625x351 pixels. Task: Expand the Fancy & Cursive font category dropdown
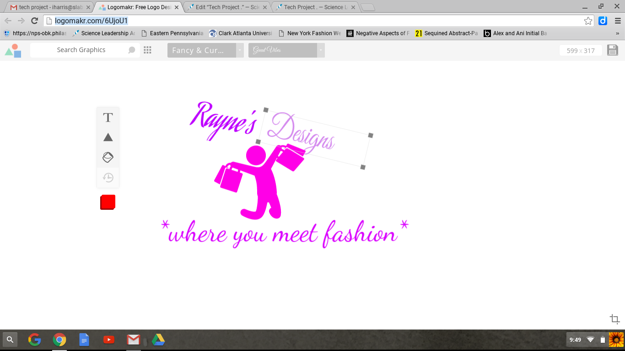pyautogui.click(x=240, y=50)
